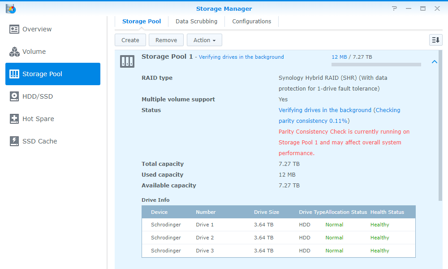Open Volume in the sidebar

click(53, 52)
